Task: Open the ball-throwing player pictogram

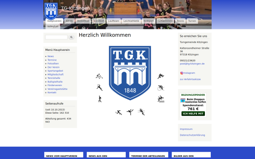Action: pos(99,87)
